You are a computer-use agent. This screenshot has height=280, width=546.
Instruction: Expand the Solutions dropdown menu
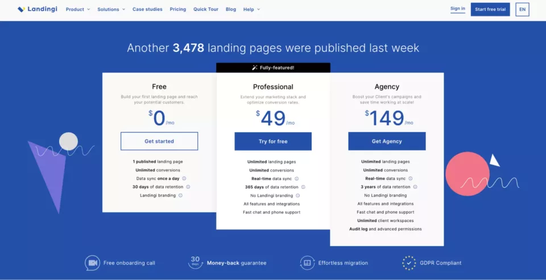[x=111, y=10]
